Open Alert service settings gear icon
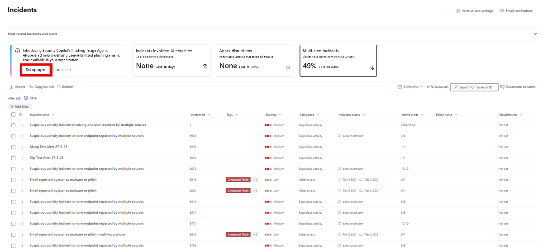Screen dimensions: 543x249 point(458,11)
